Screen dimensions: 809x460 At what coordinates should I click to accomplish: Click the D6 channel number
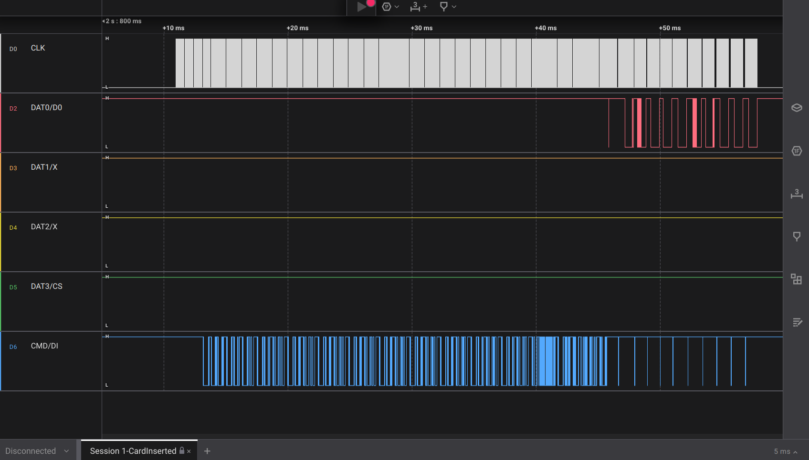13,347
